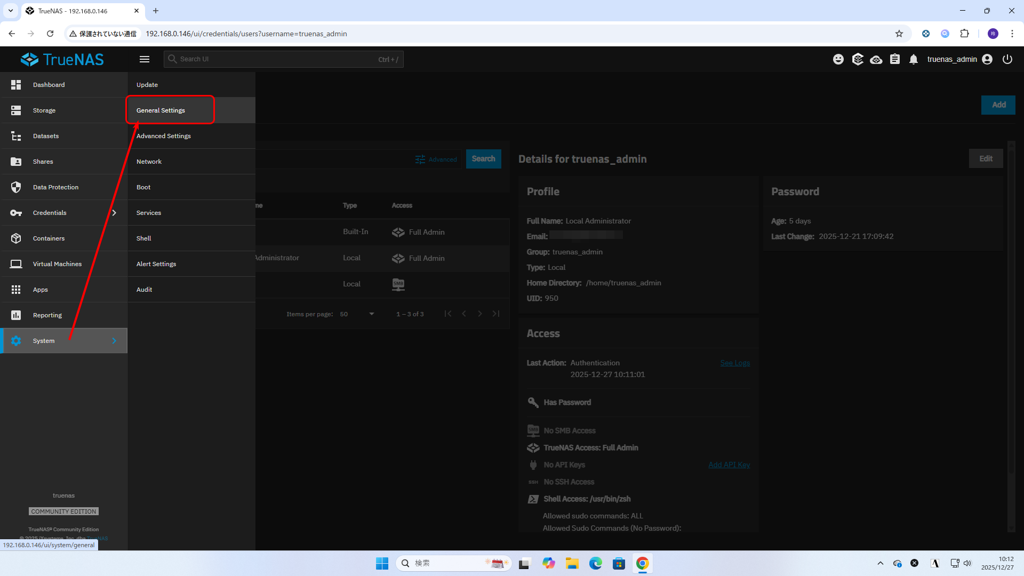1024x576 pixels.
Task: Click the See Logs link
Action: (735, 363)
